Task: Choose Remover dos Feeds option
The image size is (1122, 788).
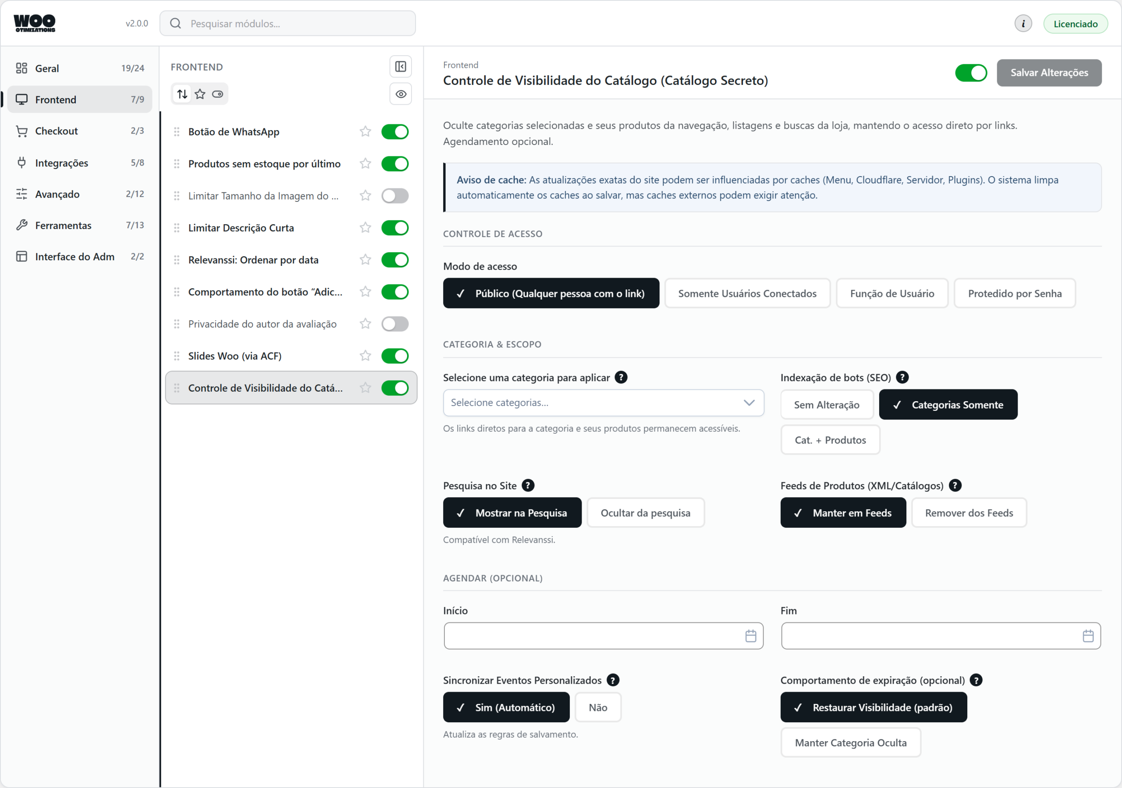Action: [969, 512]
